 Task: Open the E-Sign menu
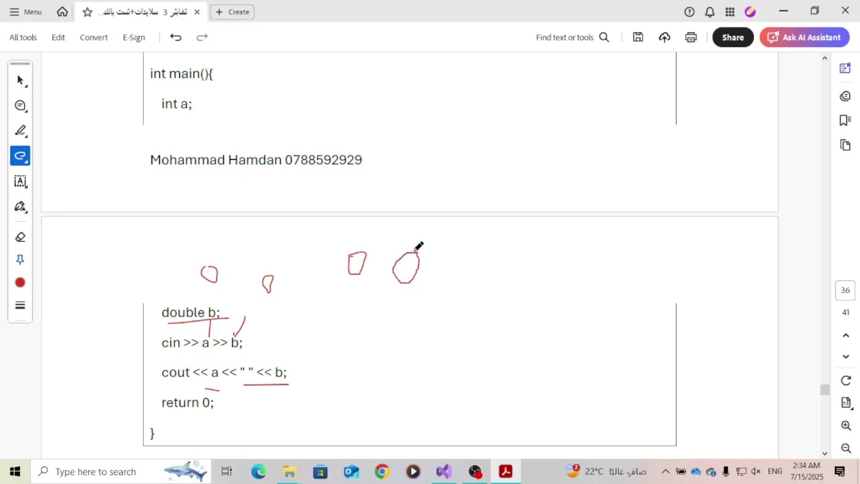[x=134, y=37]
